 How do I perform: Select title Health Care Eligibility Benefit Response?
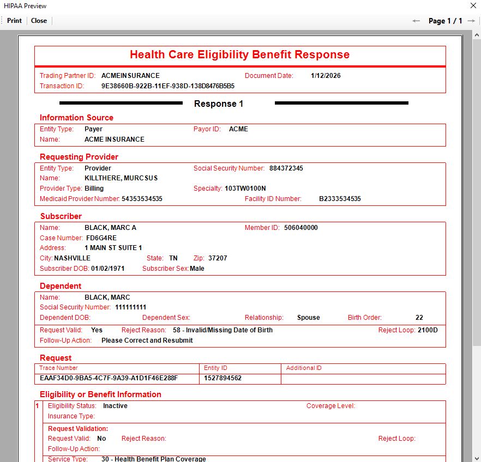coord(239,54)
